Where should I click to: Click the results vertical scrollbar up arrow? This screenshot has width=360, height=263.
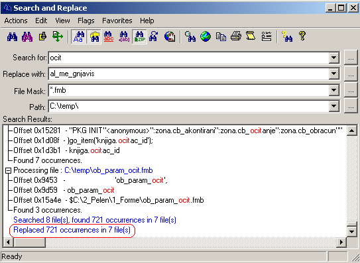[x=352, y=131]
